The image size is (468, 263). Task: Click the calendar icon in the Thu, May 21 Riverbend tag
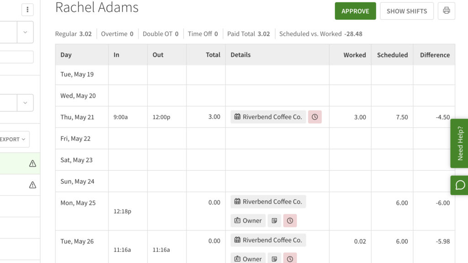click(237, 117)
